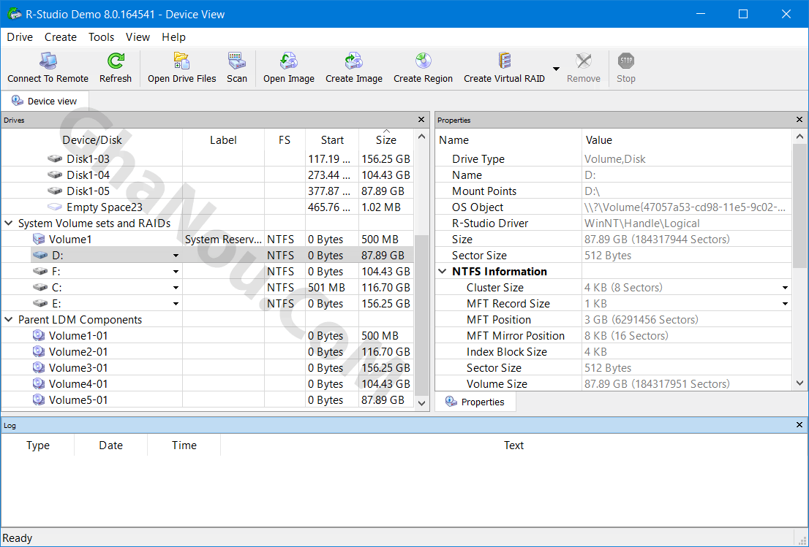Close the Log panel
The image size is (809, 547).
click(x=799, y=425)
